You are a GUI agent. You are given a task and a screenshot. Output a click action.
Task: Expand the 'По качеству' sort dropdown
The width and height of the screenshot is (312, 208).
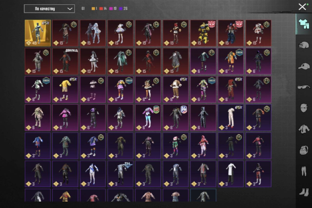[49, 8]
